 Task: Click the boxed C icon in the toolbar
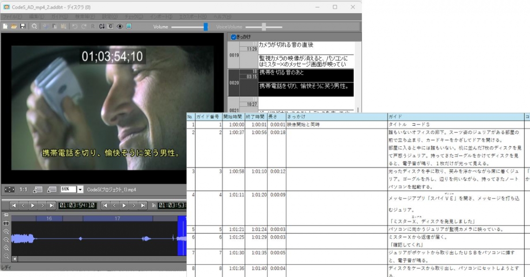click(x=110, y=26)
